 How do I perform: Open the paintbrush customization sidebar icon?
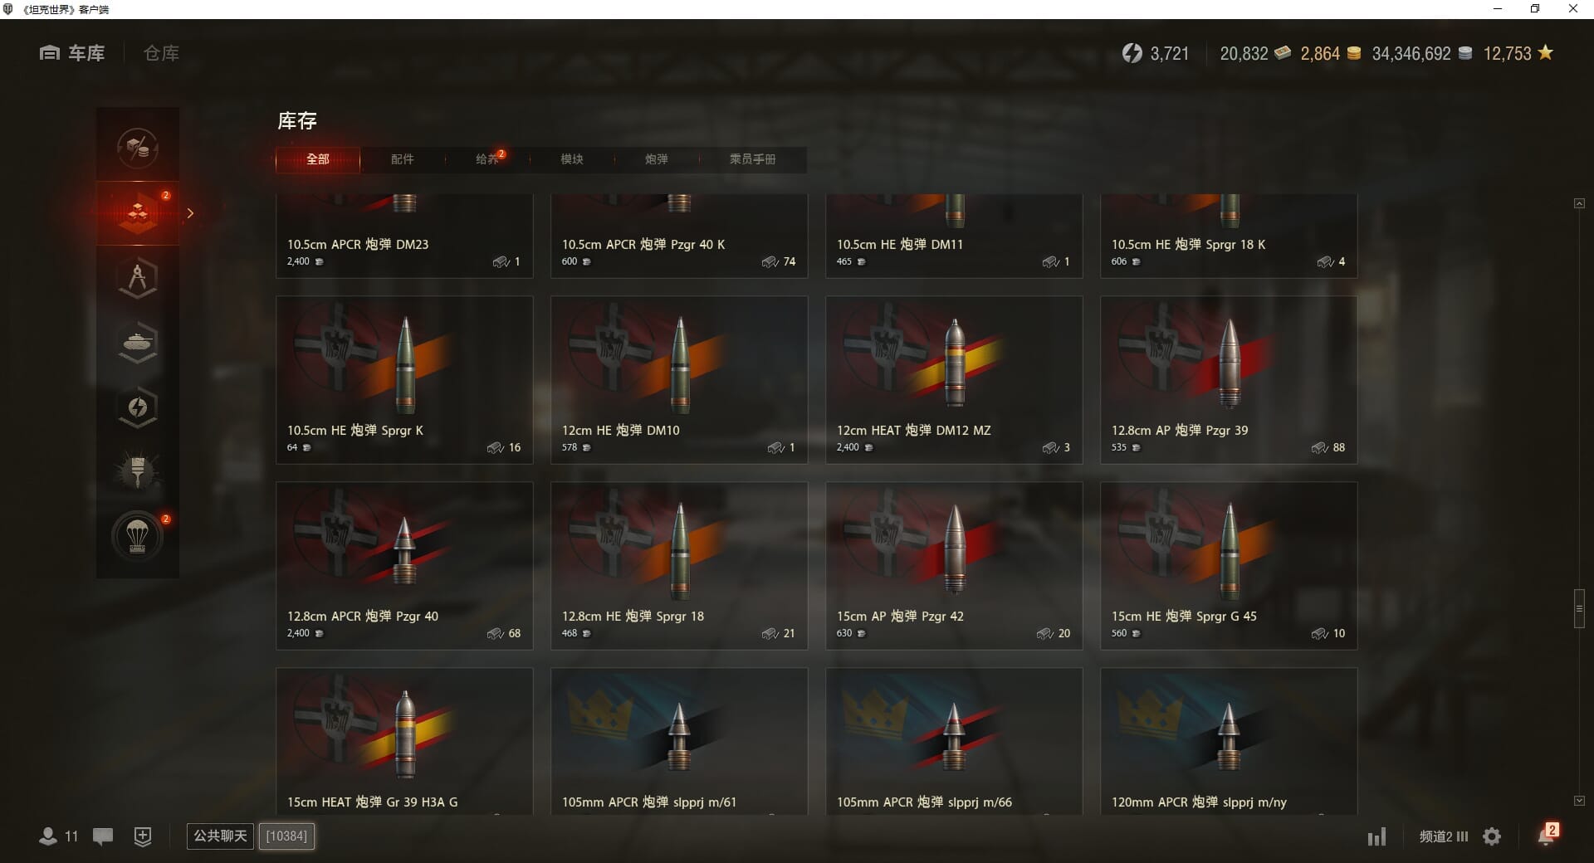138,471
